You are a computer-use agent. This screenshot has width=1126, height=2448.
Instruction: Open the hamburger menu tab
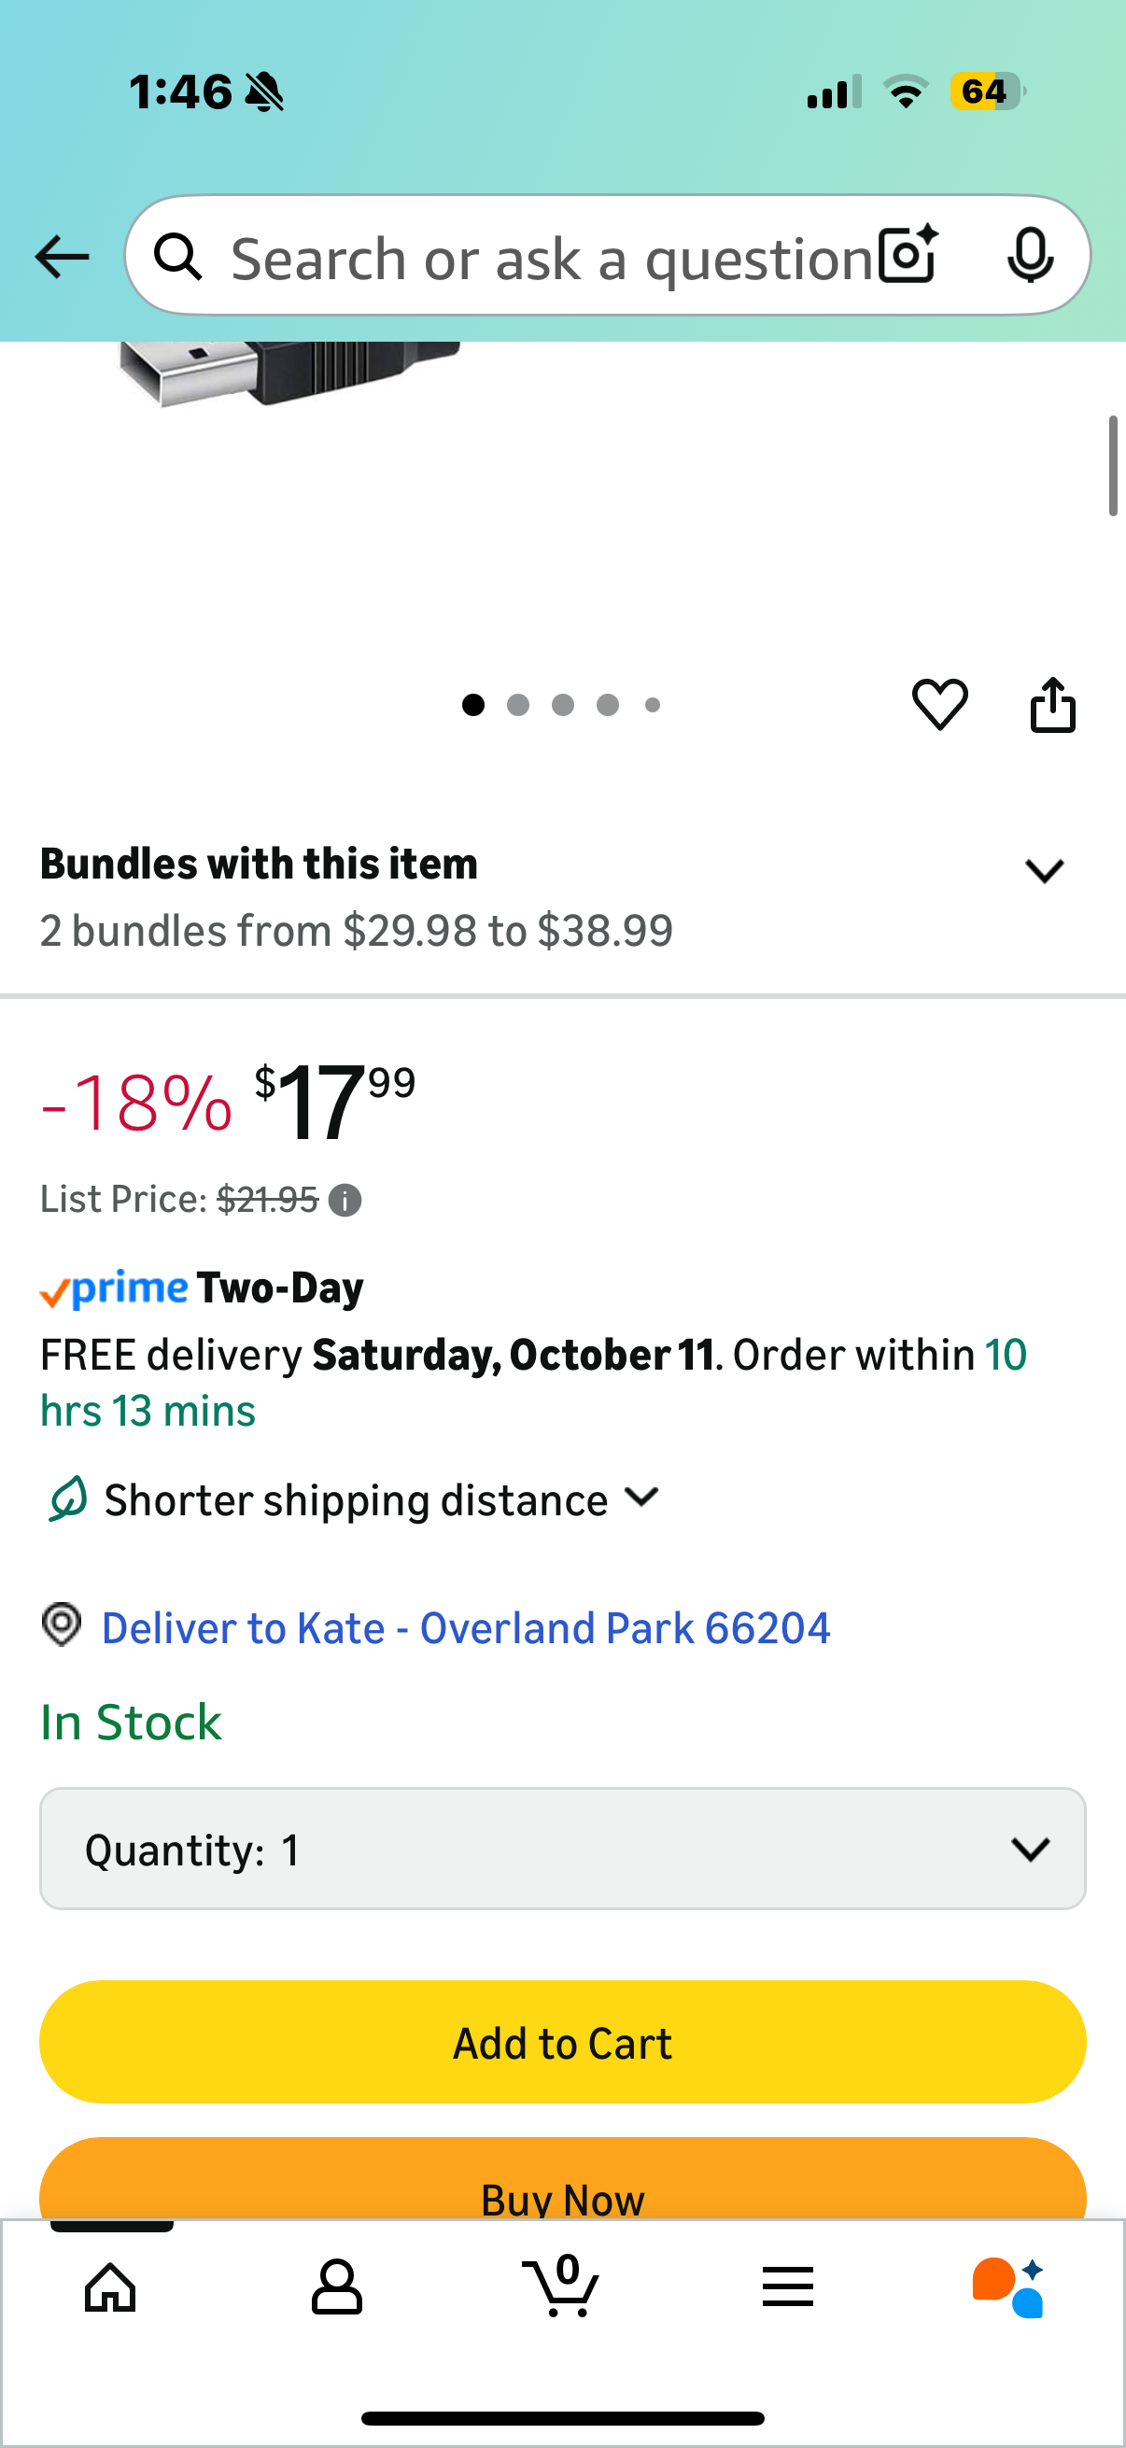787,2287
